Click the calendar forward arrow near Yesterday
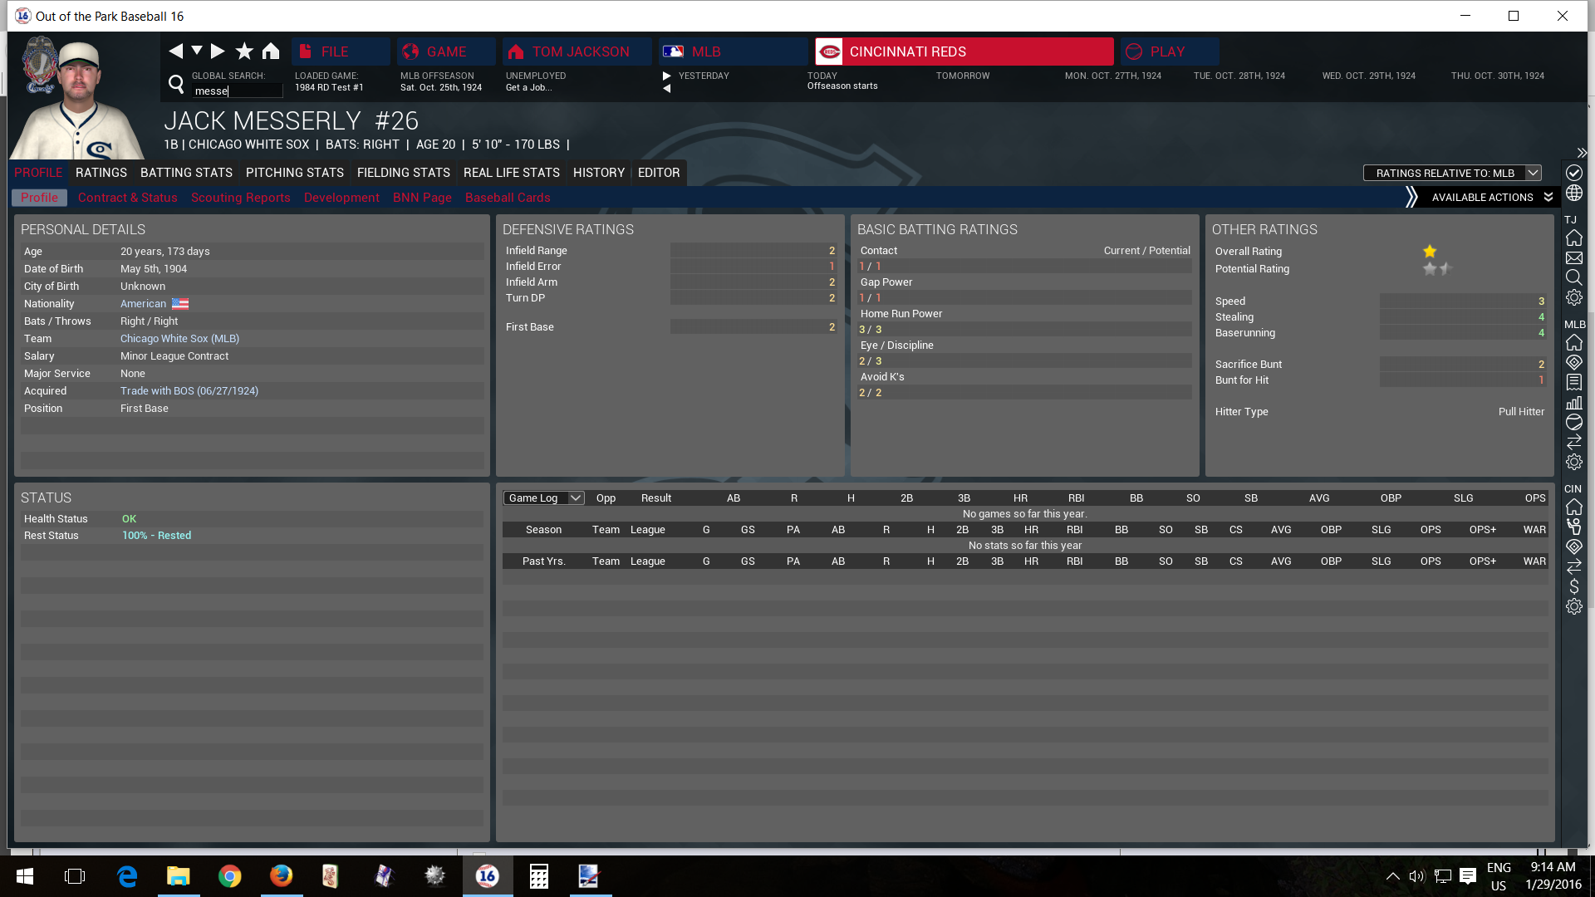The image size is (1595, 897). pyautogui.click(x=666, y=76)
